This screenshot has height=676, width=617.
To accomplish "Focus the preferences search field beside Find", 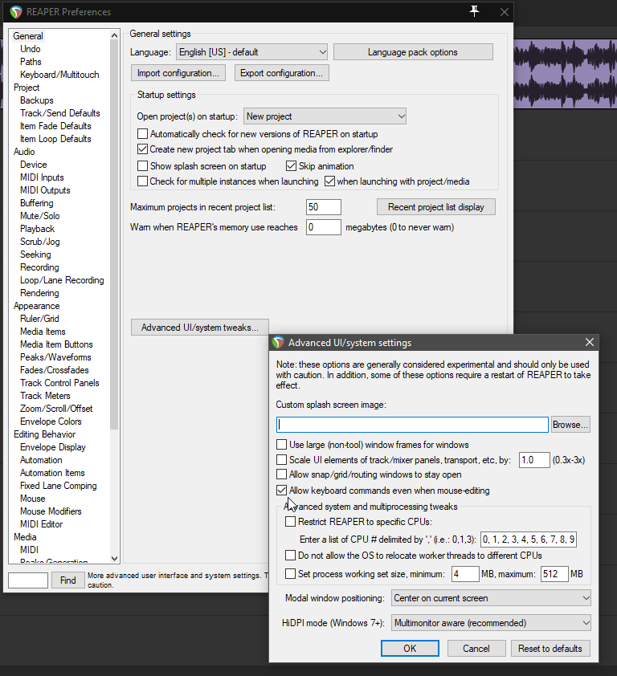I will click(x=28, y=580).
